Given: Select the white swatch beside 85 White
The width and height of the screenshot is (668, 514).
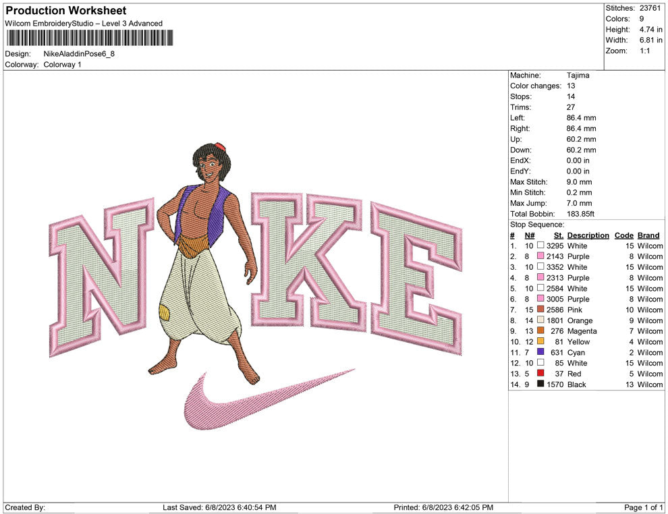Looking at the screenshot, I should [540, 362].
